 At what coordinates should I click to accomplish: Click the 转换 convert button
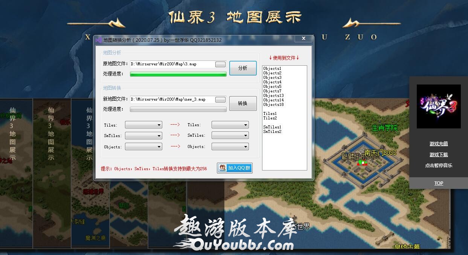[243, 103]
